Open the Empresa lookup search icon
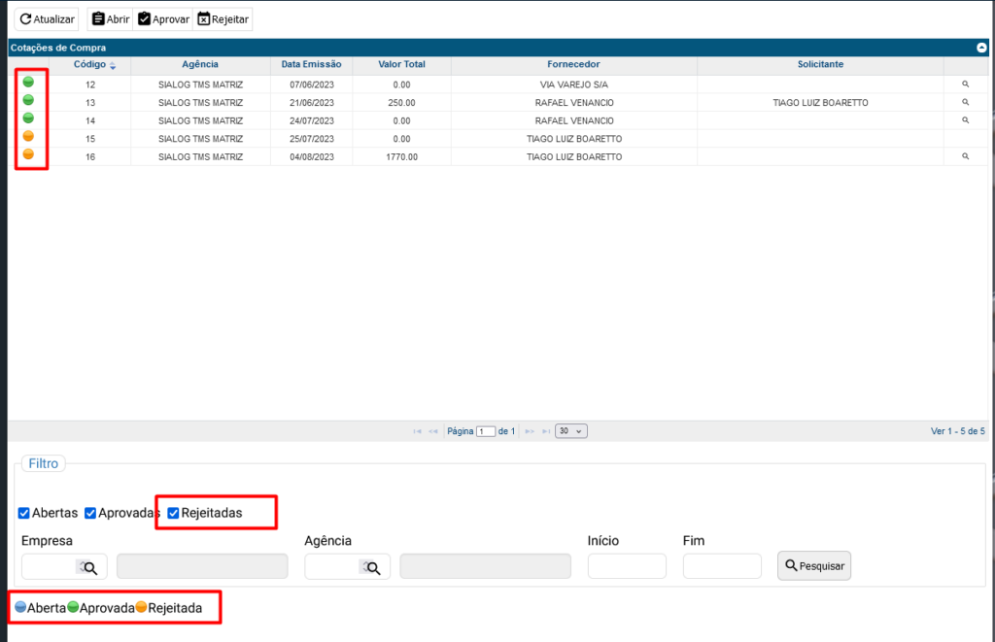 coord(89,567)
